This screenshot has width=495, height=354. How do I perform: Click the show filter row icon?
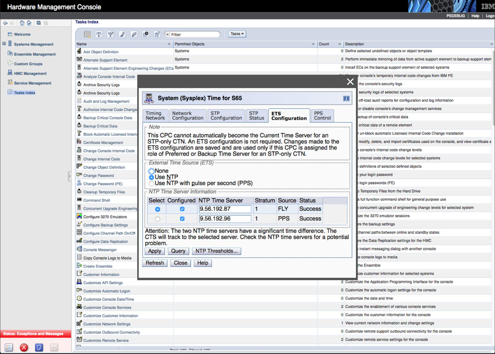click(x=99, y=34)
